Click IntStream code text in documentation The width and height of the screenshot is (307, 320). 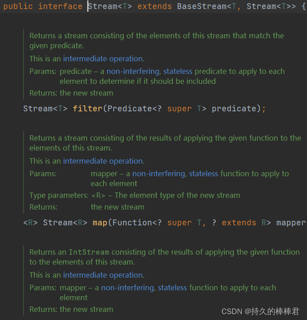[89, 252]
